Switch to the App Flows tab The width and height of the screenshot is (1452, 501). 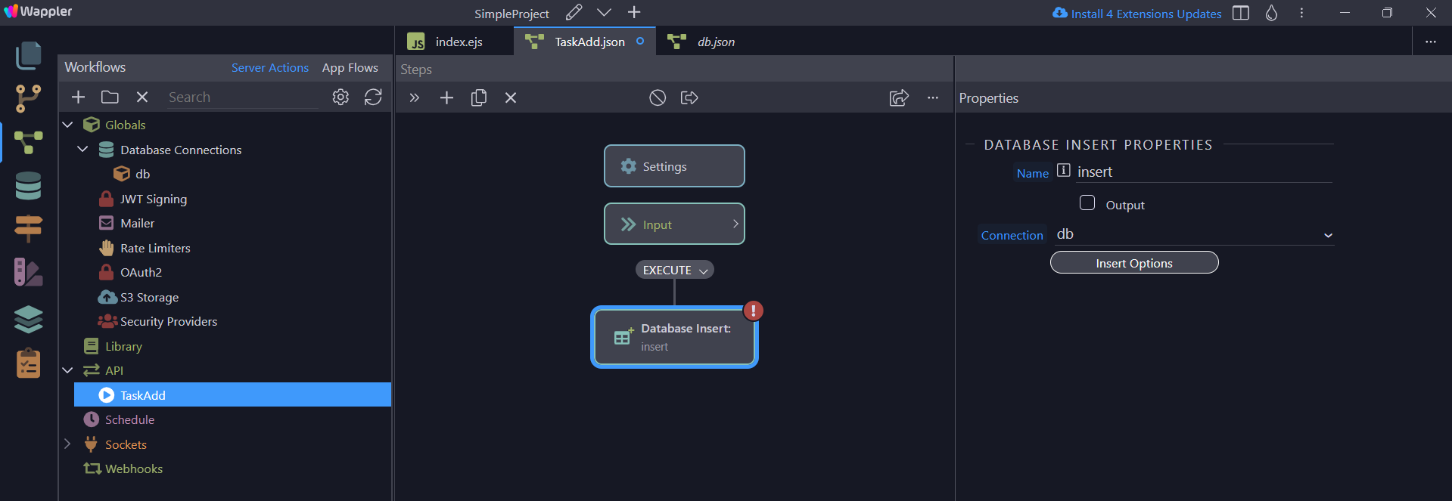tap(350, 68)
